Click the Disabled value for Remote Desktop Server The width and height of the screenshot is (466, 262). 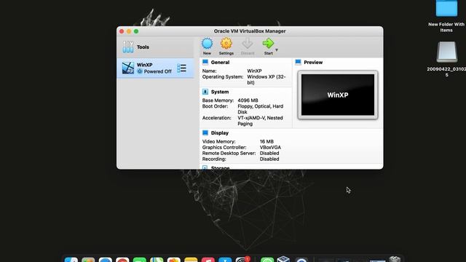[x=269, y=154]
